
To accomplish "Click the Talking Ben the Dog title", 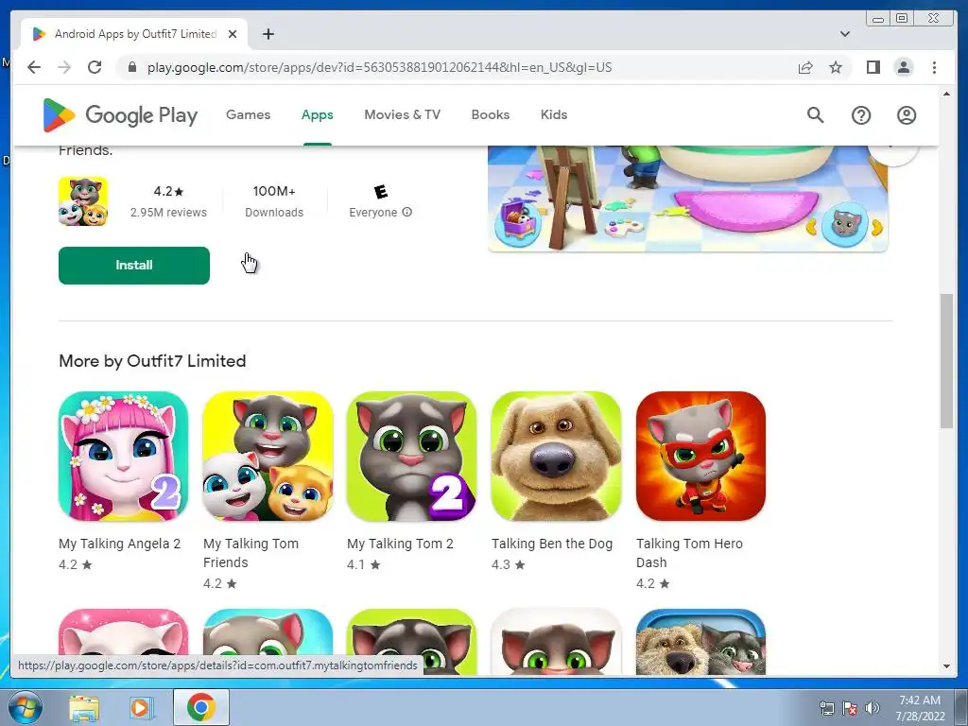I will tap(552, 544).
